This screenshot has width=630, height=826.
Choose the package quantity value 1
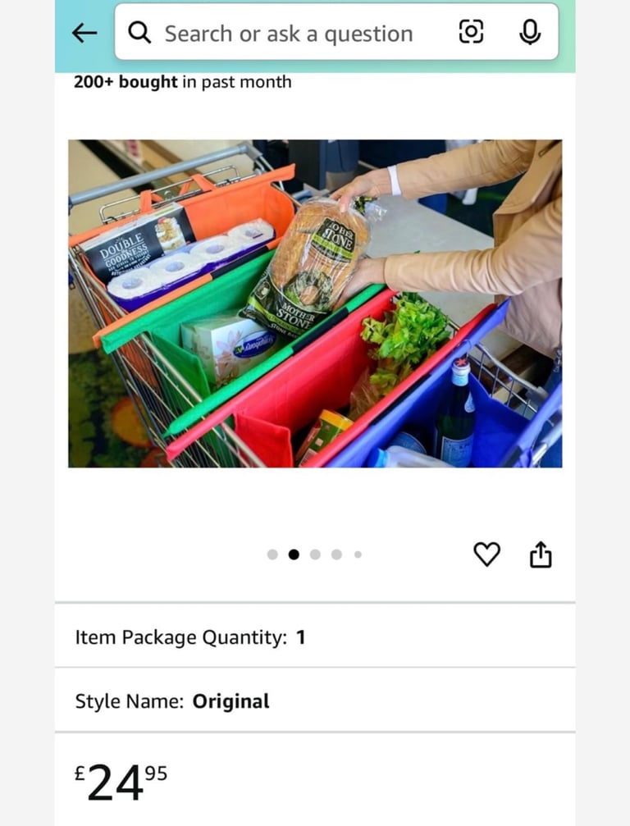301,637
